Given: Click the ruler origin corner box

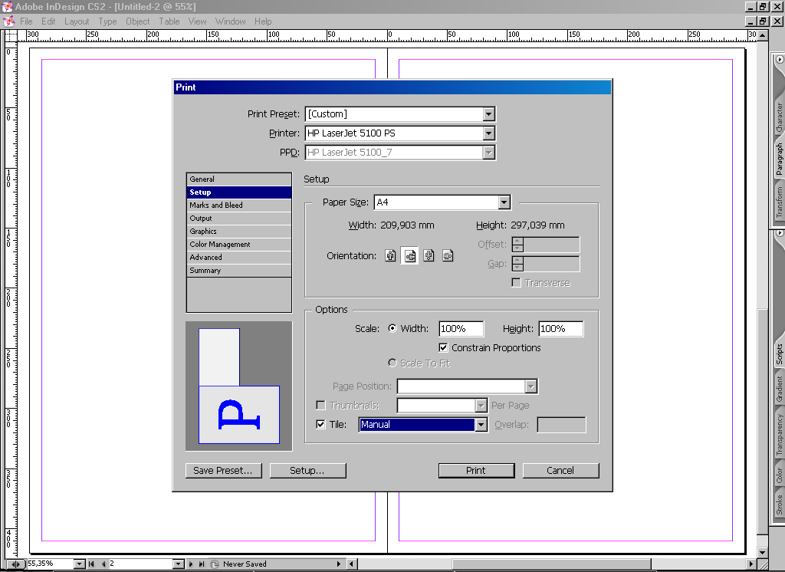Looking at the screenshot, I should pyautogui.click(x=11, y=35).
